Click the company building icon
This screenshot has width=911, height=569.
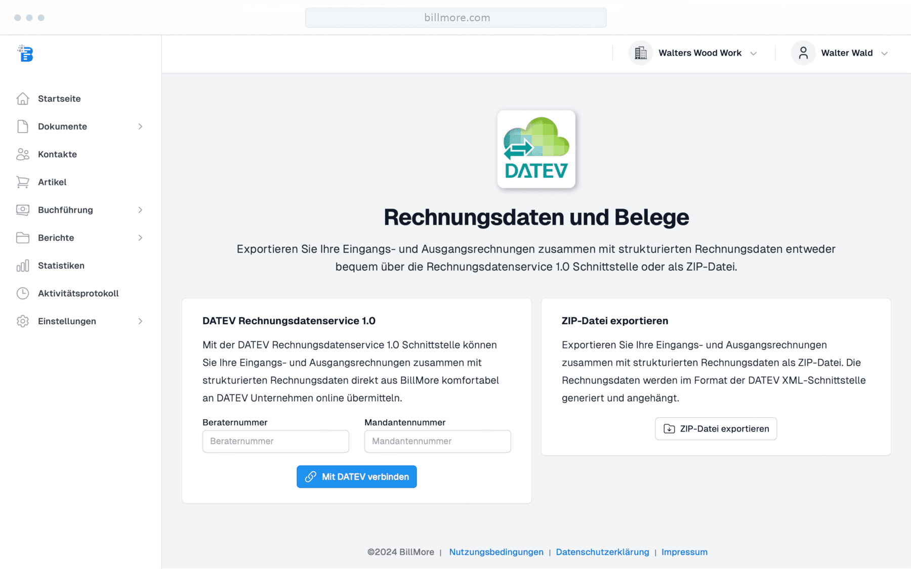click(x=641, y=53)
